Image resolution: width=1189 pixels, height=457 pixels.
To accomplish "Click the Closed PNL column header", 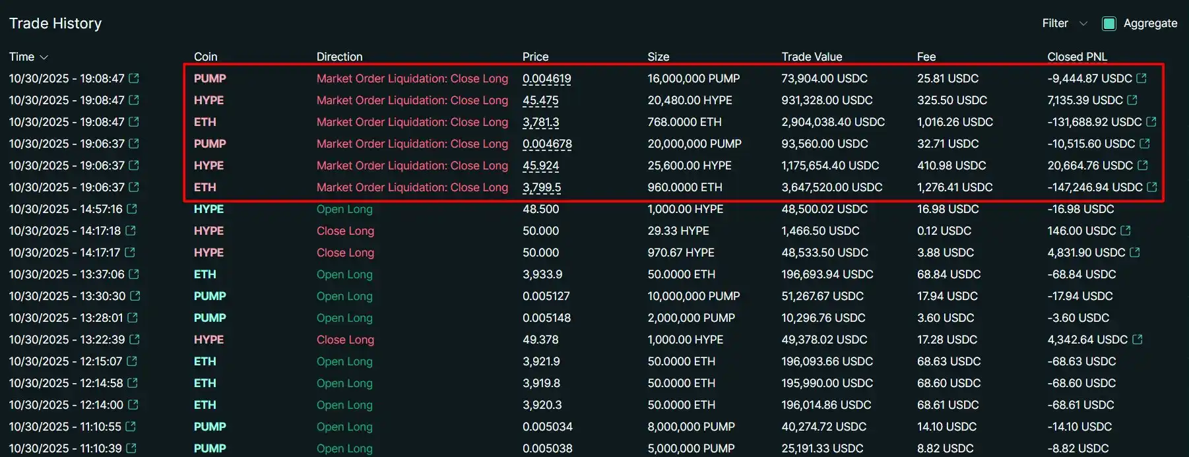I will click(x=1077, y=57).
